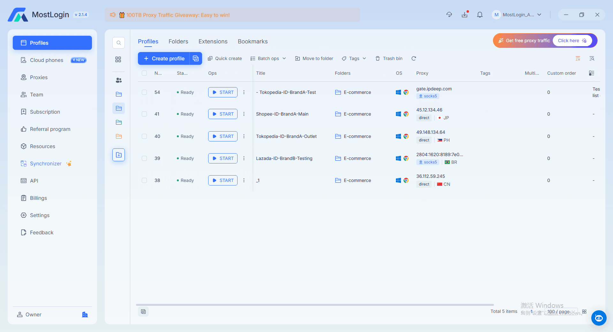
Task: Check the box for profile 39
Action: click(x=144, y=158)
